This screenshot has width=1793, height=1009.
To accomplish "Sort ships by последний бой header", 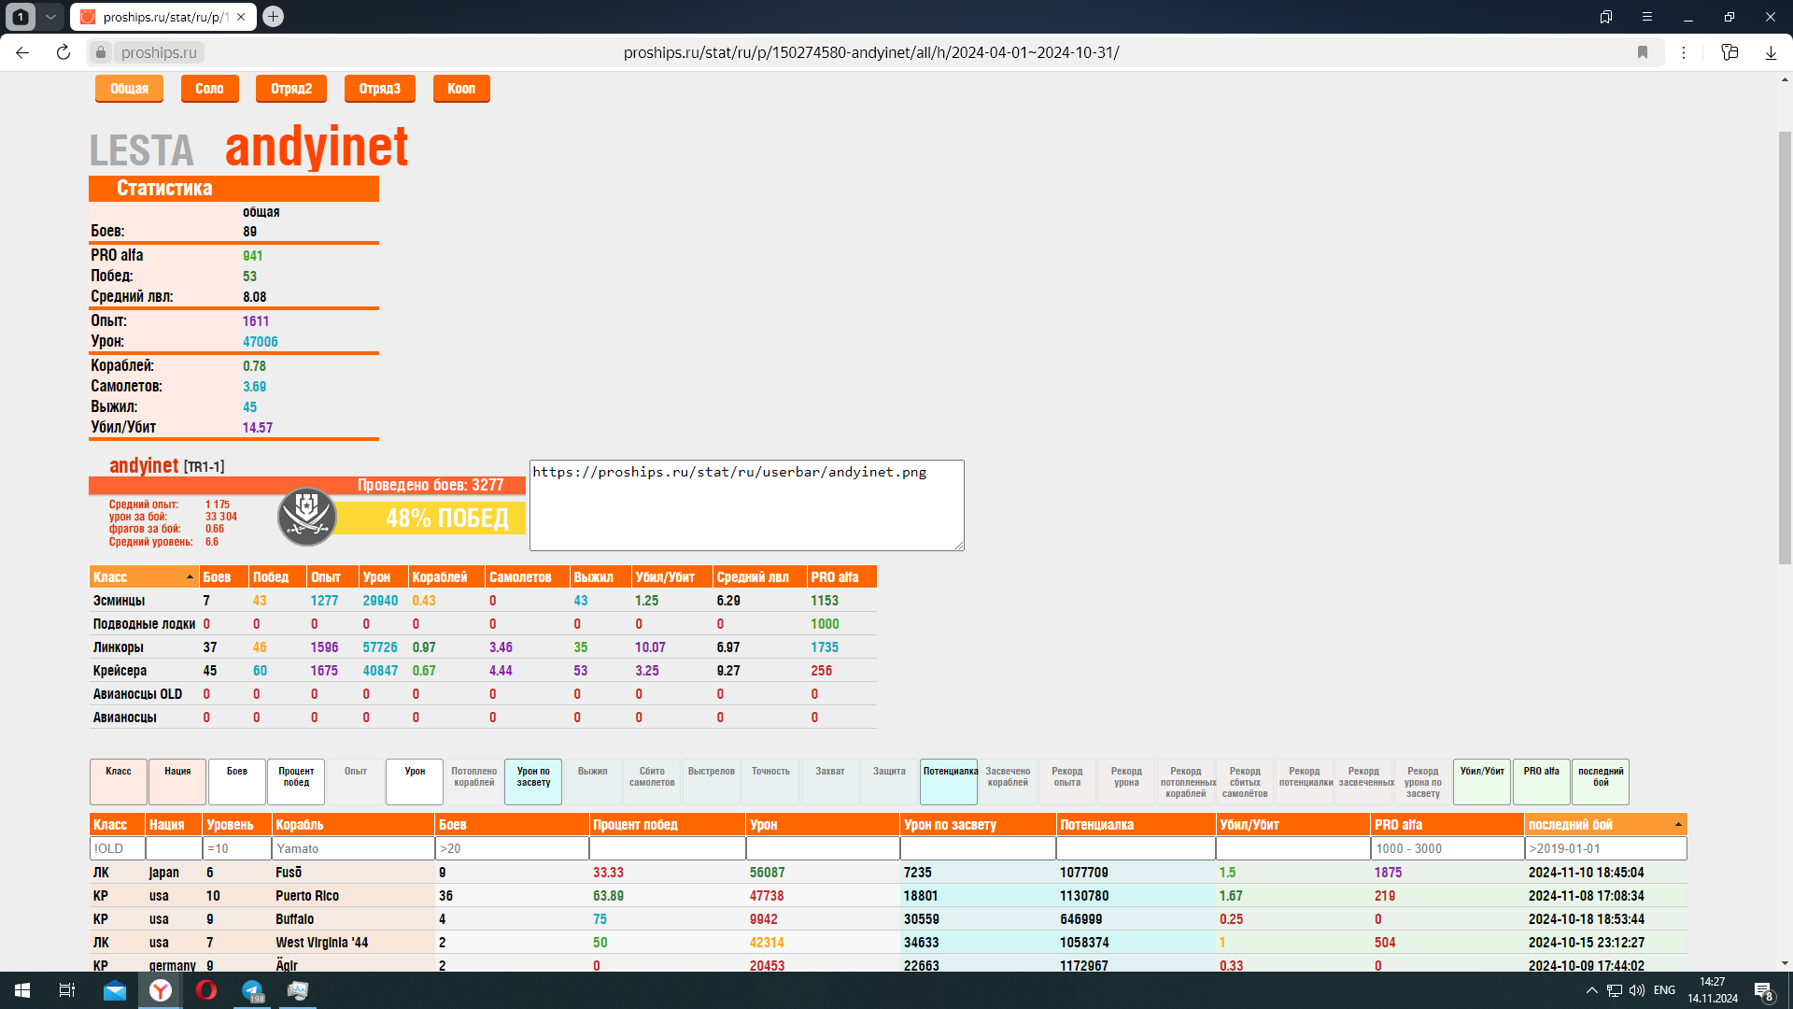I will [x=1605, y=825].
